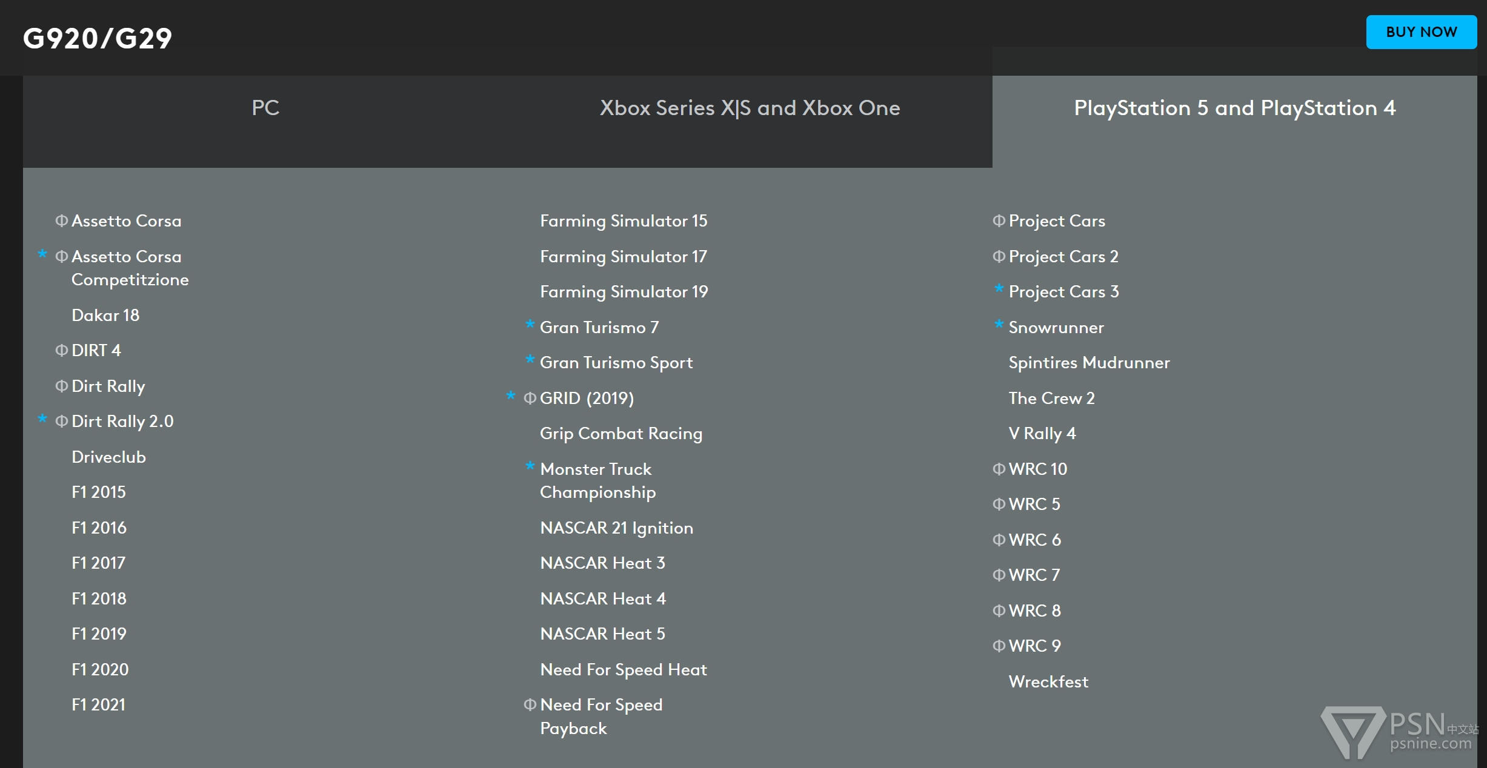This screenshot has width=1487, height=768.
Task: Click the blue asterisk beside Assetto Corsa Competitzione
Action: 42,254
